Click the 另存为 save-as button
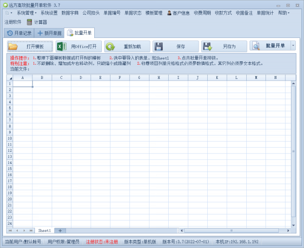 pos(224,47)
